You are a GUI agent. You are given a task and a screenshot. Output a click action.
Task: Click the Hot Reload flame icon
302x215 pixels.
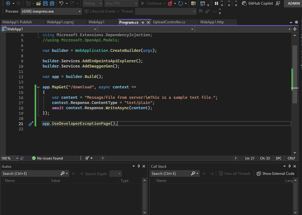coord(170,3)
